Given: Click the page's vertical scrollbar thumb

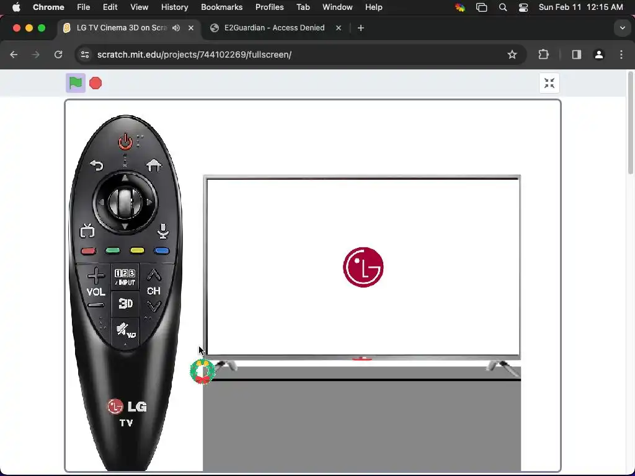Looking at the screenshot, I should pos(630,123).
